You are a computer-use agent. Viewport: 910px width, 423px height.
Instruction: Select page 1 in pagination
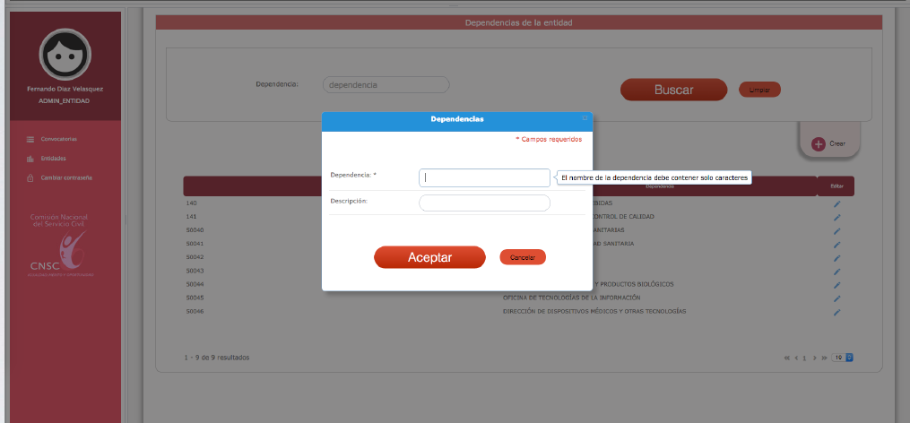[804, 358]
